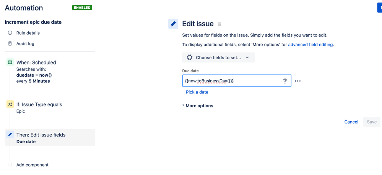Viewport: 382px width, 175px height.
Task: Click the Due date label above the input
Action: pos(190,71)
